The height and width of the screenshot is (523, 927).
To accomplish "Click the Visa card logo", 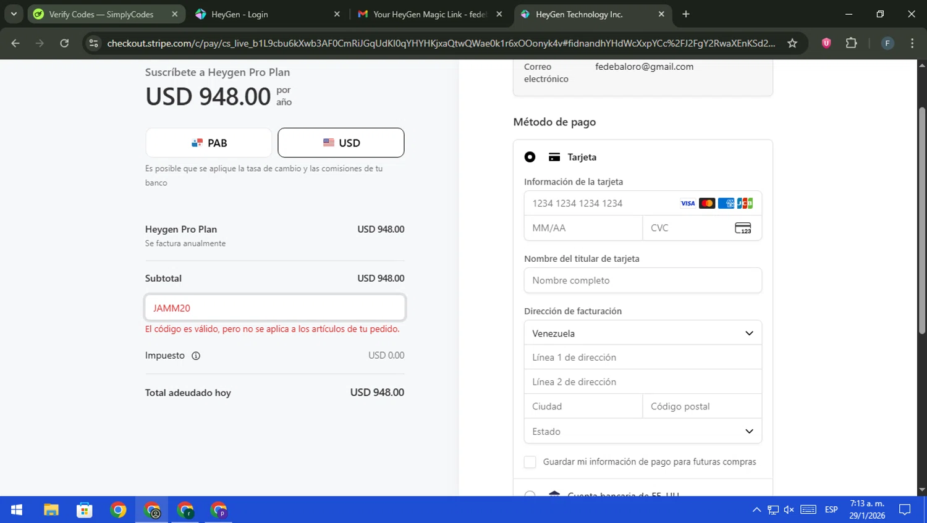I will 688,203.
